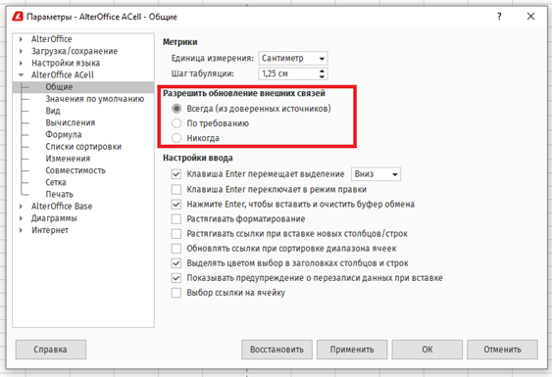
Task: Open the Формула settings page
Action: pos(64,135)
